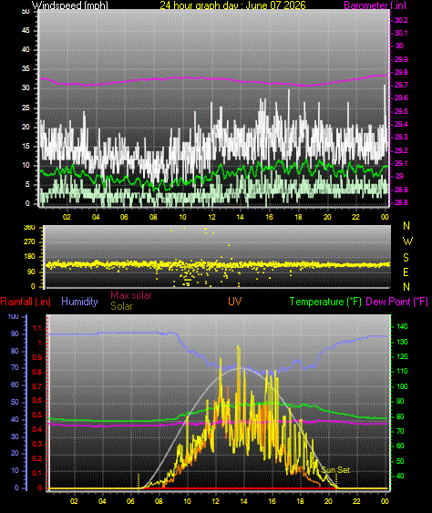Click the '15' value on windspeed axis
Viewport: 432px width, 513px height.
click(x=26, y=146)
